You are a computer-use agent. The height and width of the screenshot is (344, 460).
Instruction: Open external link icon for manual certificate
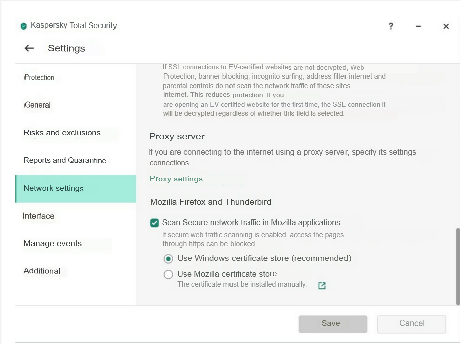tap(322, 285)
